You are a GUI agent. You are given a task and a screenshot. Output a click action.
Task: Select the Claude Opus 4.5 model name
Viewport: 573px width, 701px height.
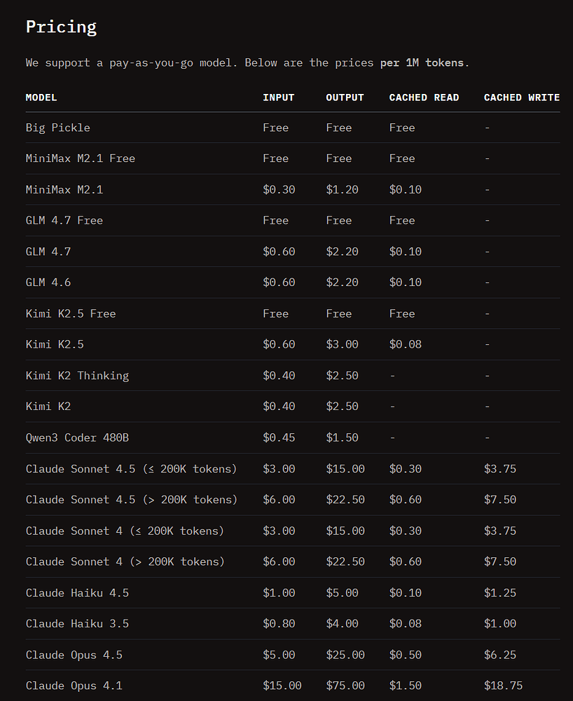point(74,655)
